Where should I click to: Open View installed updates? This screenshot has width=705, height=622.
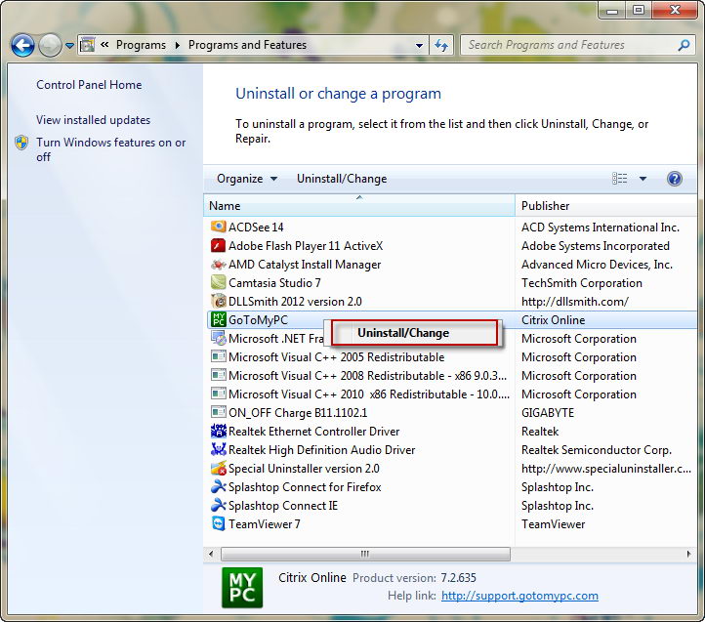tap(93, 120)
